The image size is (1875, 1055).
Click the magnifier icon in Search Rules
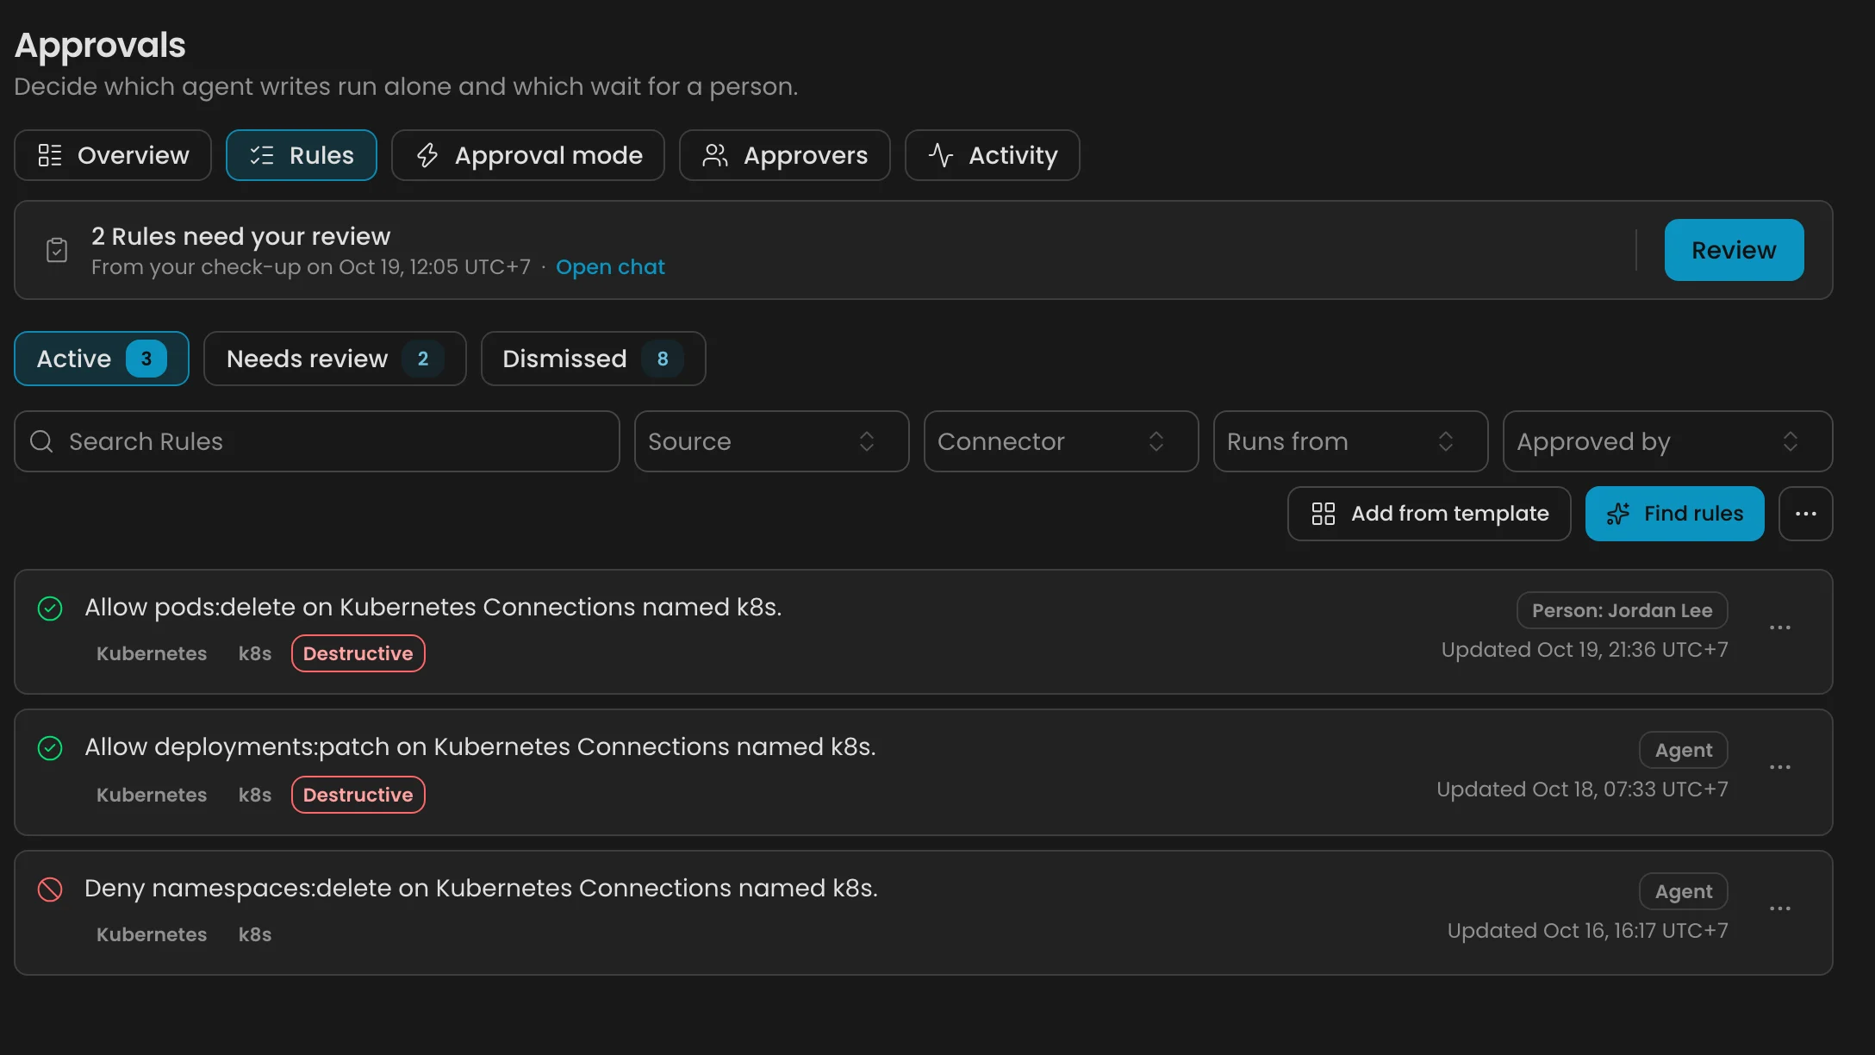(41, 441)
